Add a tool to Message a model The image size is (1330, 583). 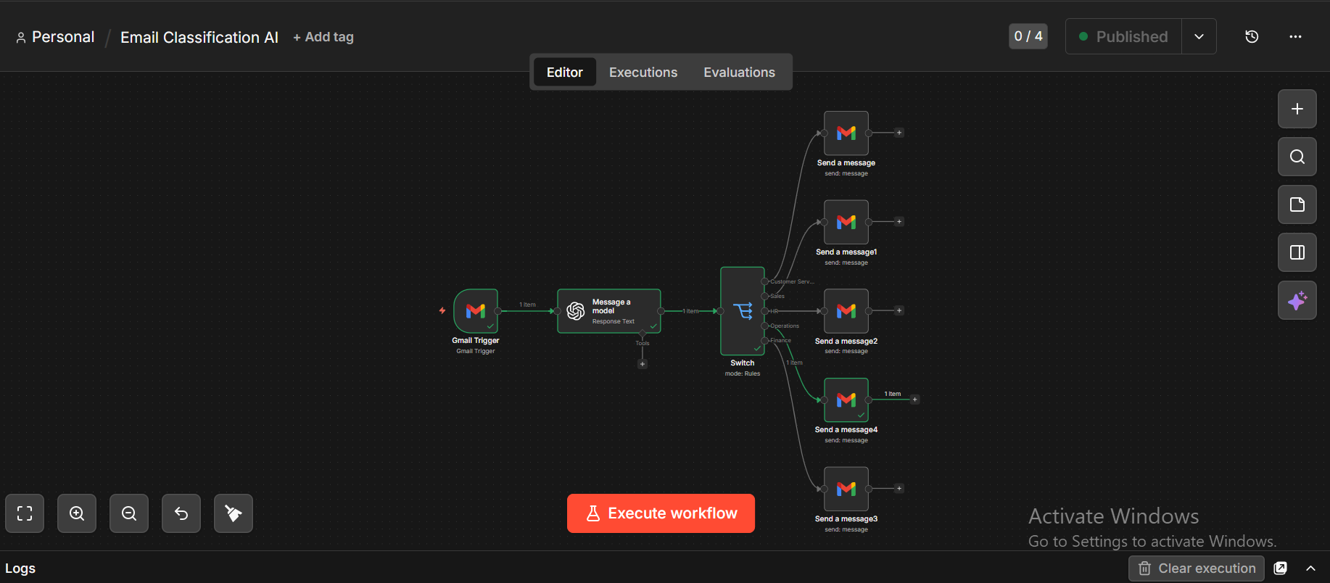tap(643, 364)
